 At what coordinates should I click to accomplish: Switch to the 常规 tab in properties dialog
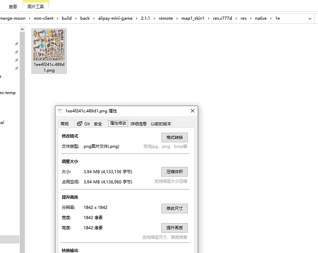pos(65,123)
